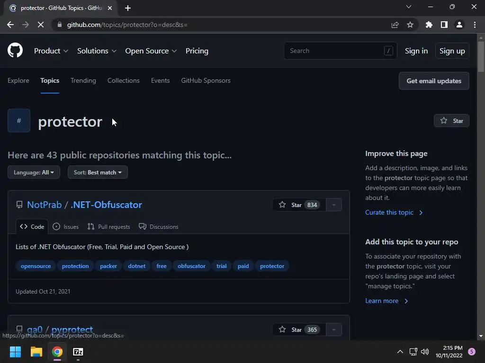This screenshot has height=363, width=485.
Task: Open the browser extensions puzzle icon
Action: 429,25
